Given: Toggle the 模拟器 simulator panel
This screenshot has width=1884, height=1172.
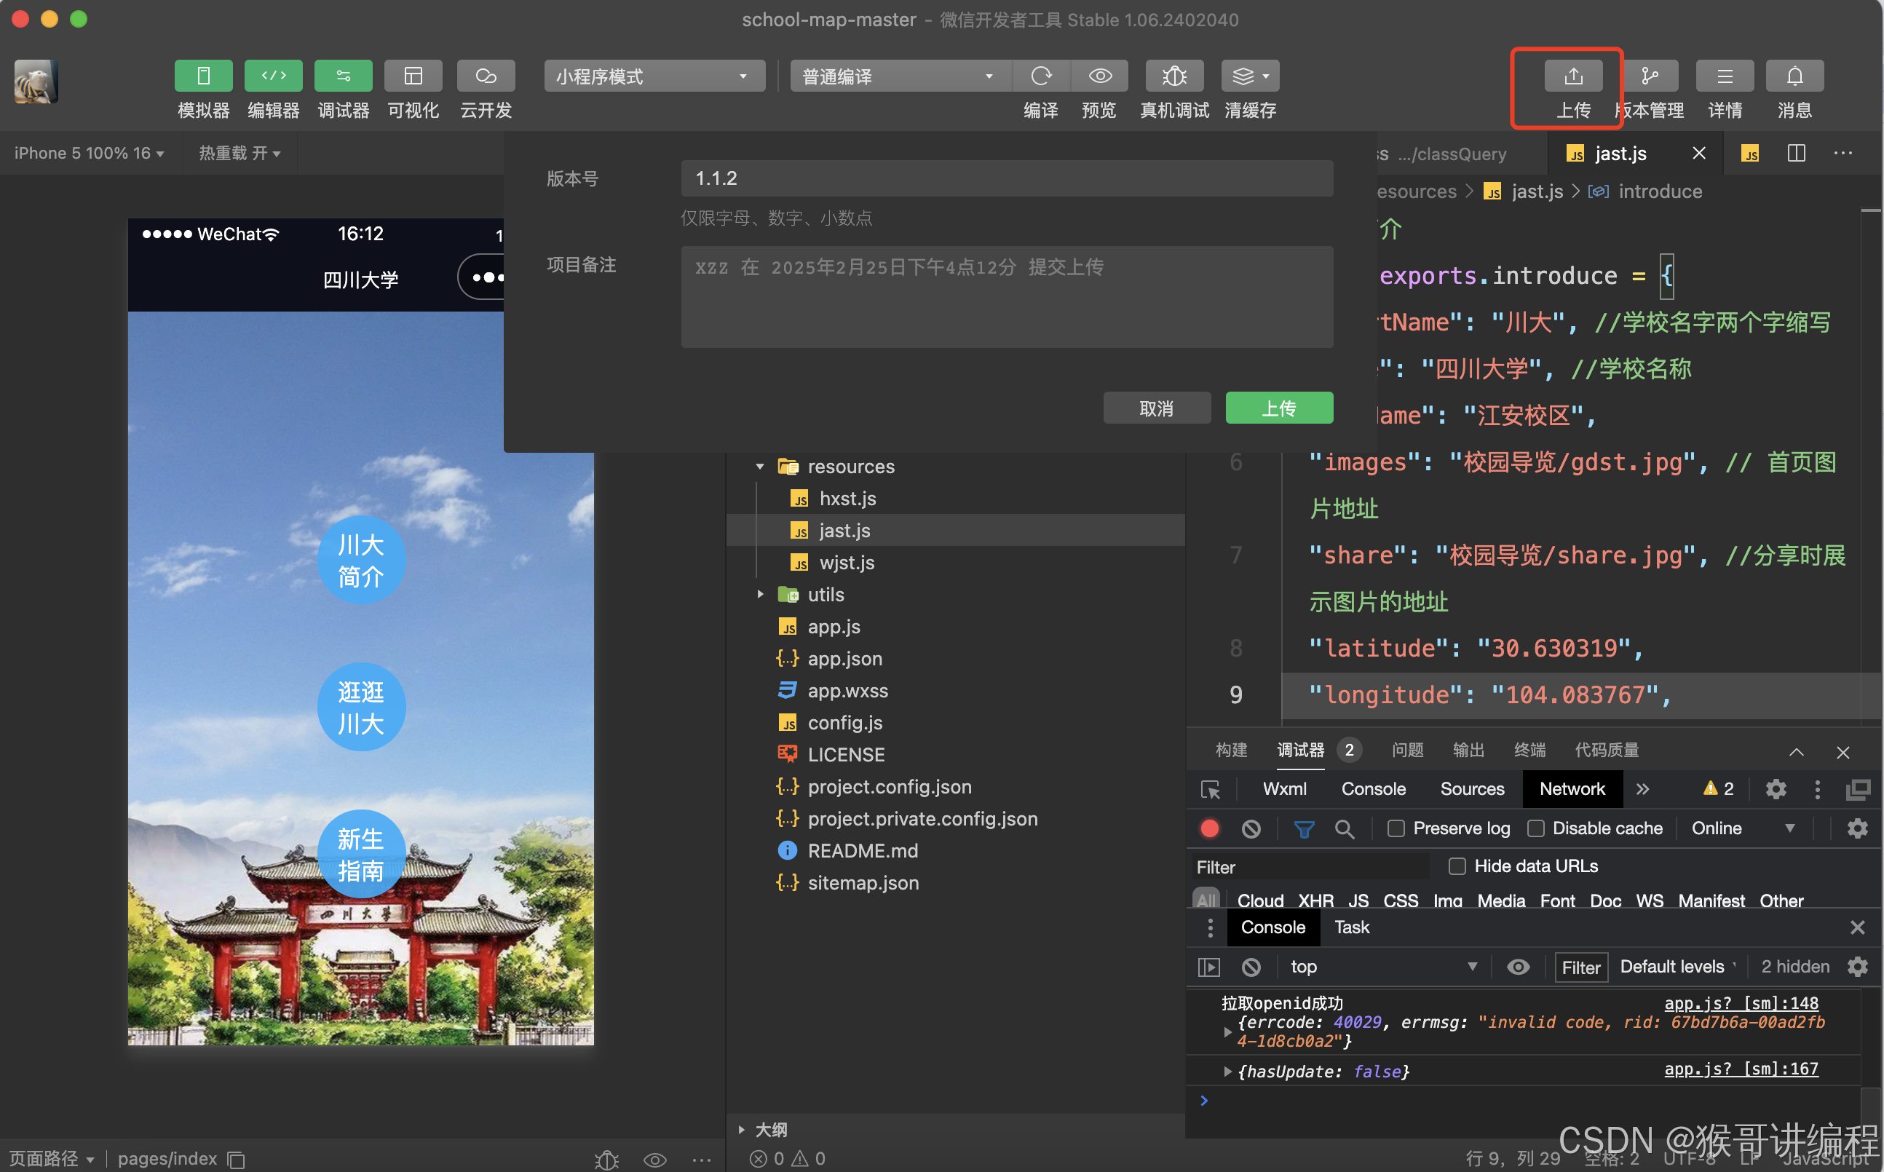Looking at the screenshot, I should coord(203,76).
